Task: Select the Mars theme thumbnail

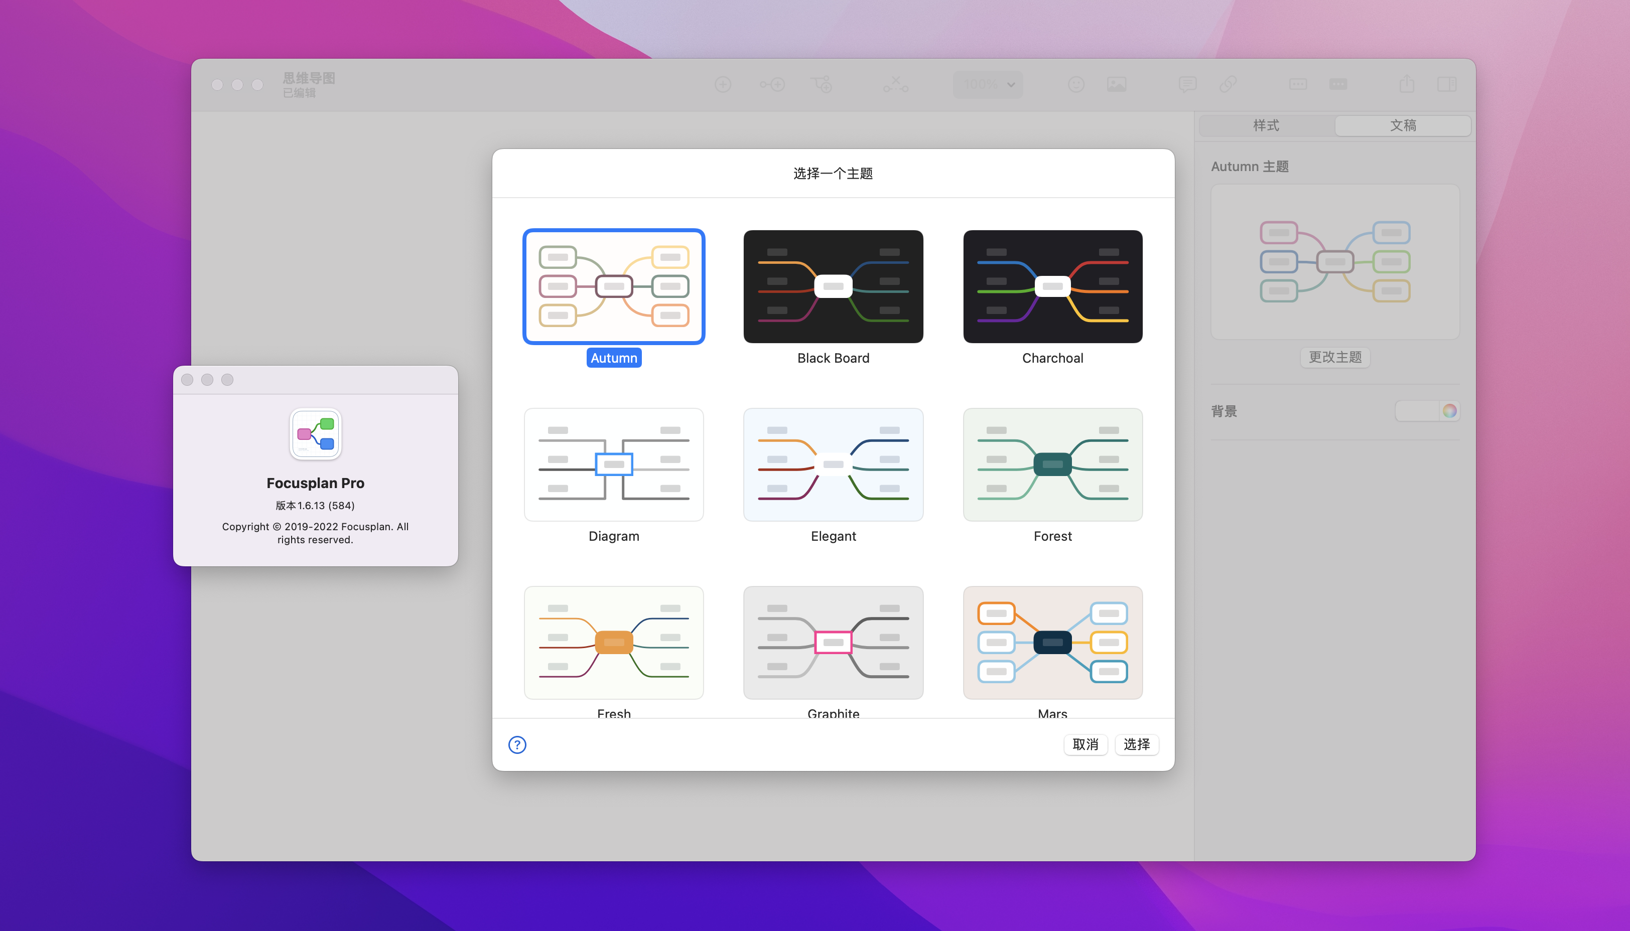Action: pyautogui.click(x=1052, y=642)
